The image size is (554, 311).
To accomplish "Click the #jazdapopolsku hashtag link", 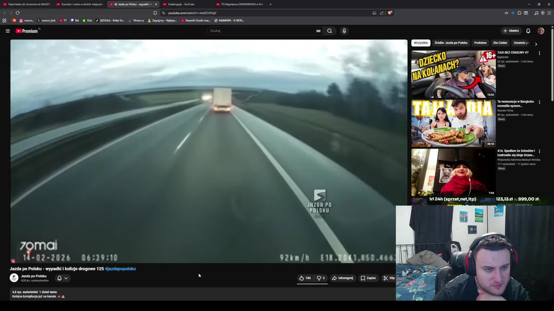I will pyautogui.click(x=120, y=269).
